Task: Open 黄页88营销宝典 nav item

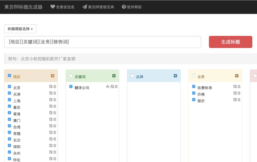Action: (98, 7)
